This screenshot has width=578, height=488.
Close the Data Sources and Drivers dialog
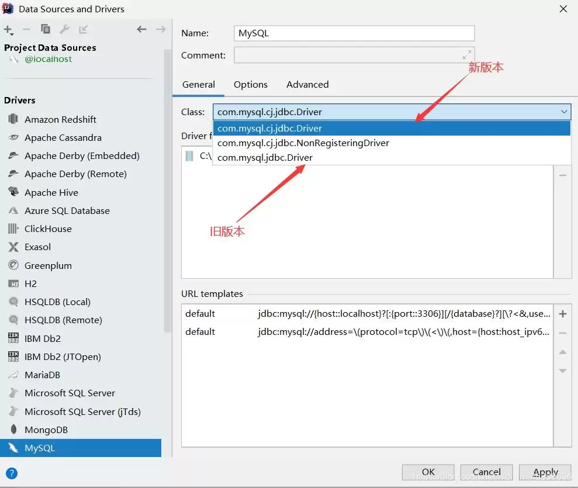coord(563,9)
